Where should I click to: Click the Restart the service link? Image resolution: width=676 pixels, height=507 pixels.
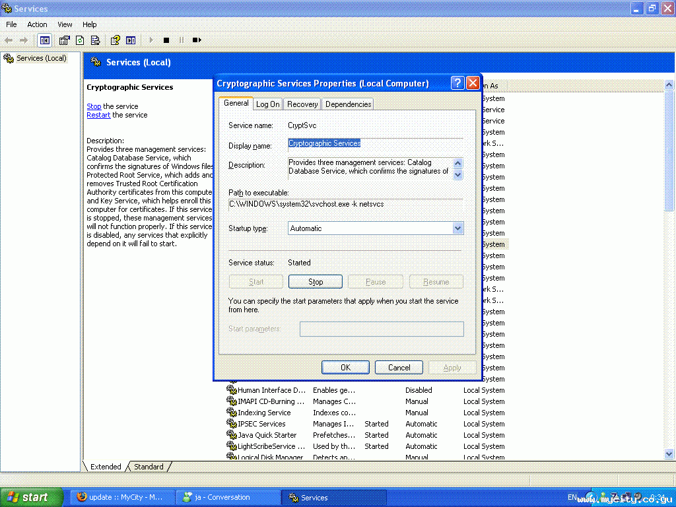coord(98,115)
